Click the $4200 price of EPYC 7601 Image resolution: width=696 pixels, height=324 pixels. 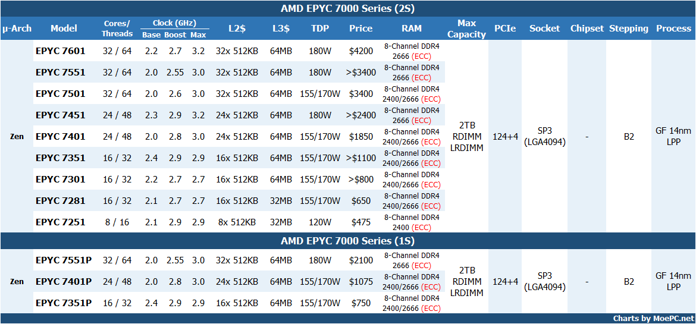pyautogui.click(x=361, y=51)
